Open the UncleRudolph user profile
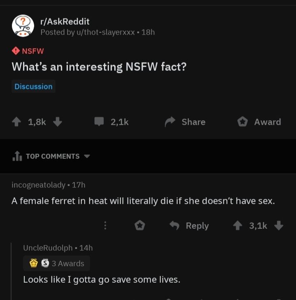This screenshot has height=300, width=296. [48, 248]
